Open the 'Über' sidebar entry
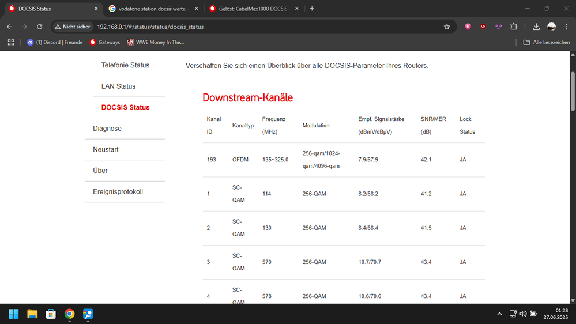Image resolution: width=576 pixels, height=324 pixels. click(100, 171)
